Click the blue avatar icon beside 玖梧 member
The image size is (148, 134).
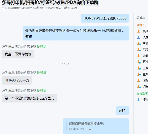(x=138, y=37)
